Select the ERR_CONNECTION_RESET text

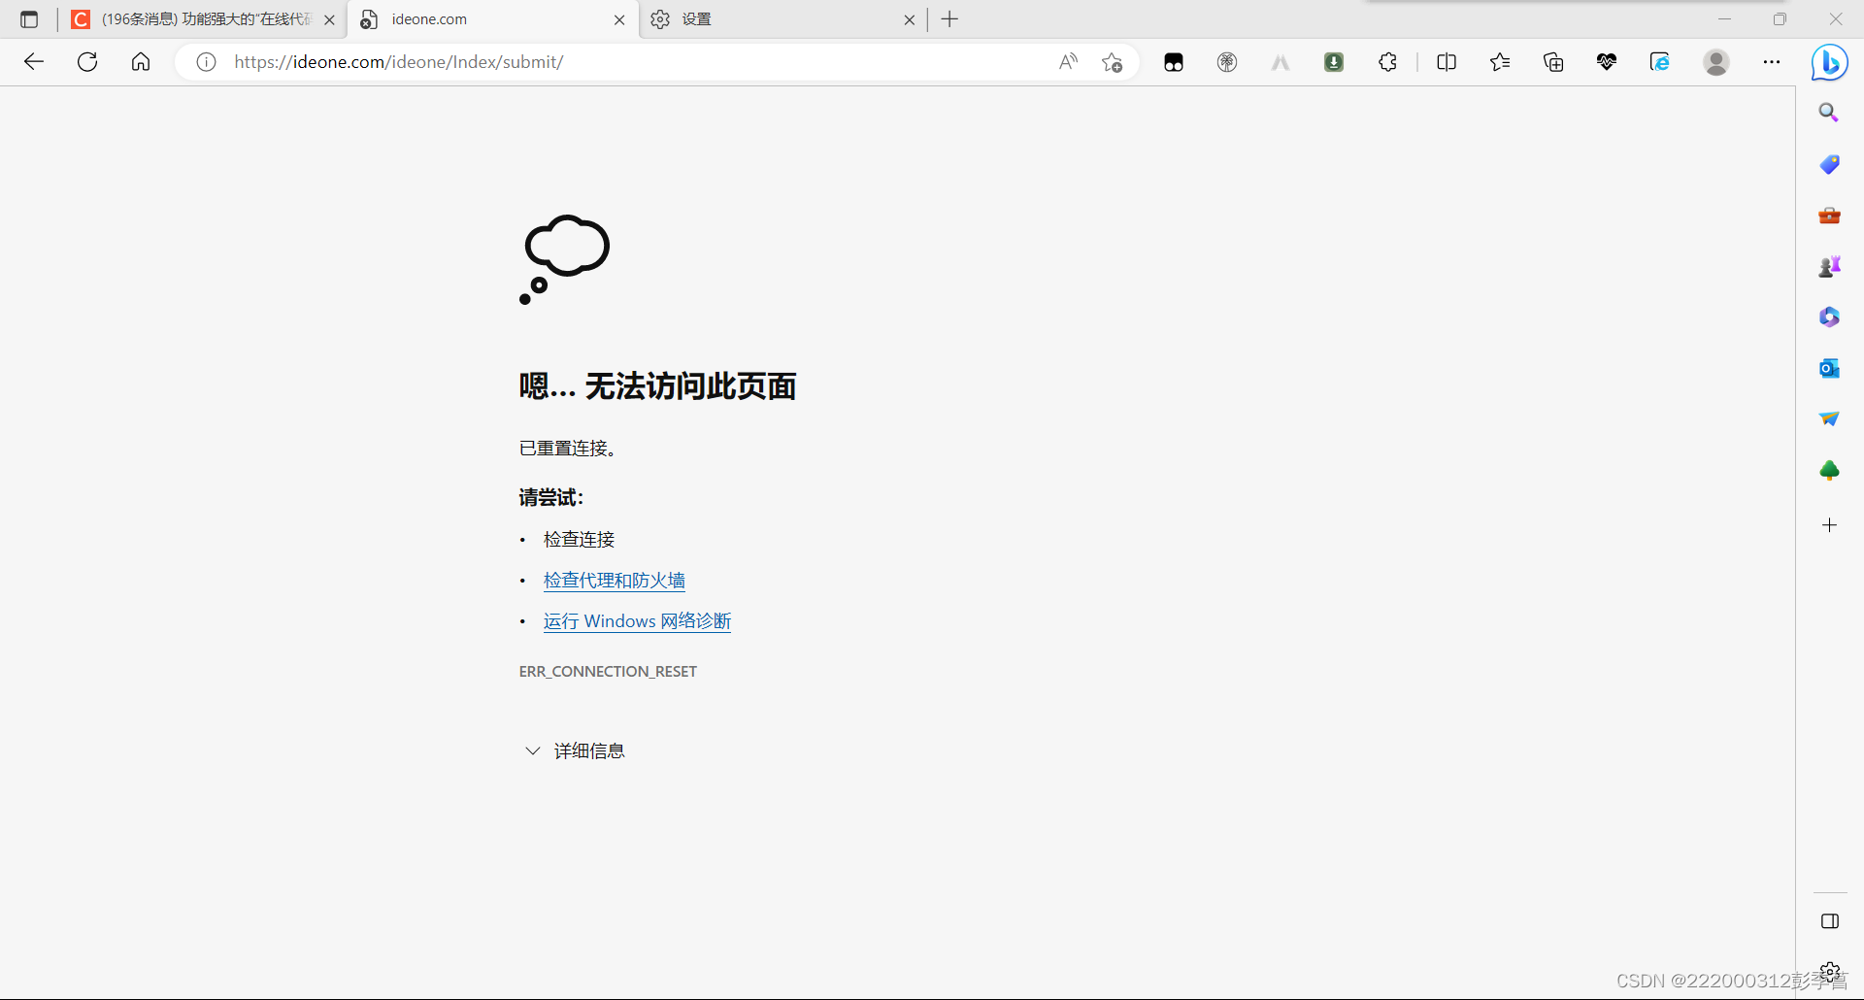pyautogui.click(x=608, y=672)
